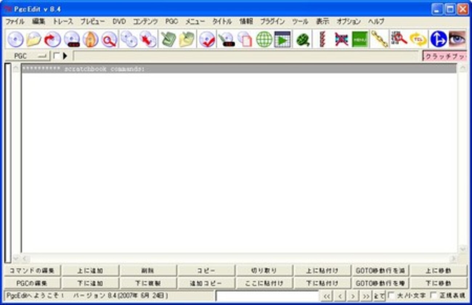Open the DVD menu
This screenshot has width=472, height=305.
(x=119, y=21)
